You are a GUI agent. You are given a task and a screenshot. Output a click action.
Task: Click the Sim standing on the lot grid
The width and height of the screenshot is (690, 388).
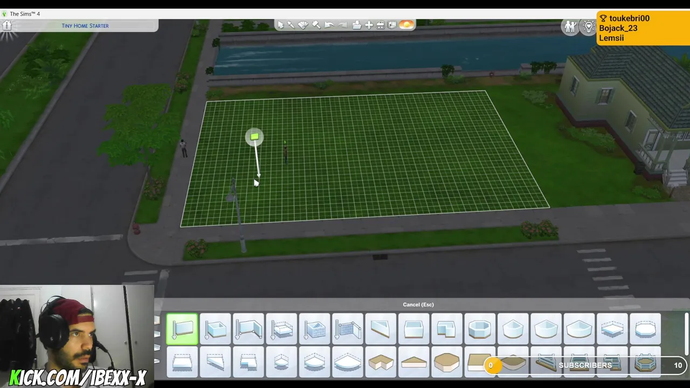click(x=285, y=154)
